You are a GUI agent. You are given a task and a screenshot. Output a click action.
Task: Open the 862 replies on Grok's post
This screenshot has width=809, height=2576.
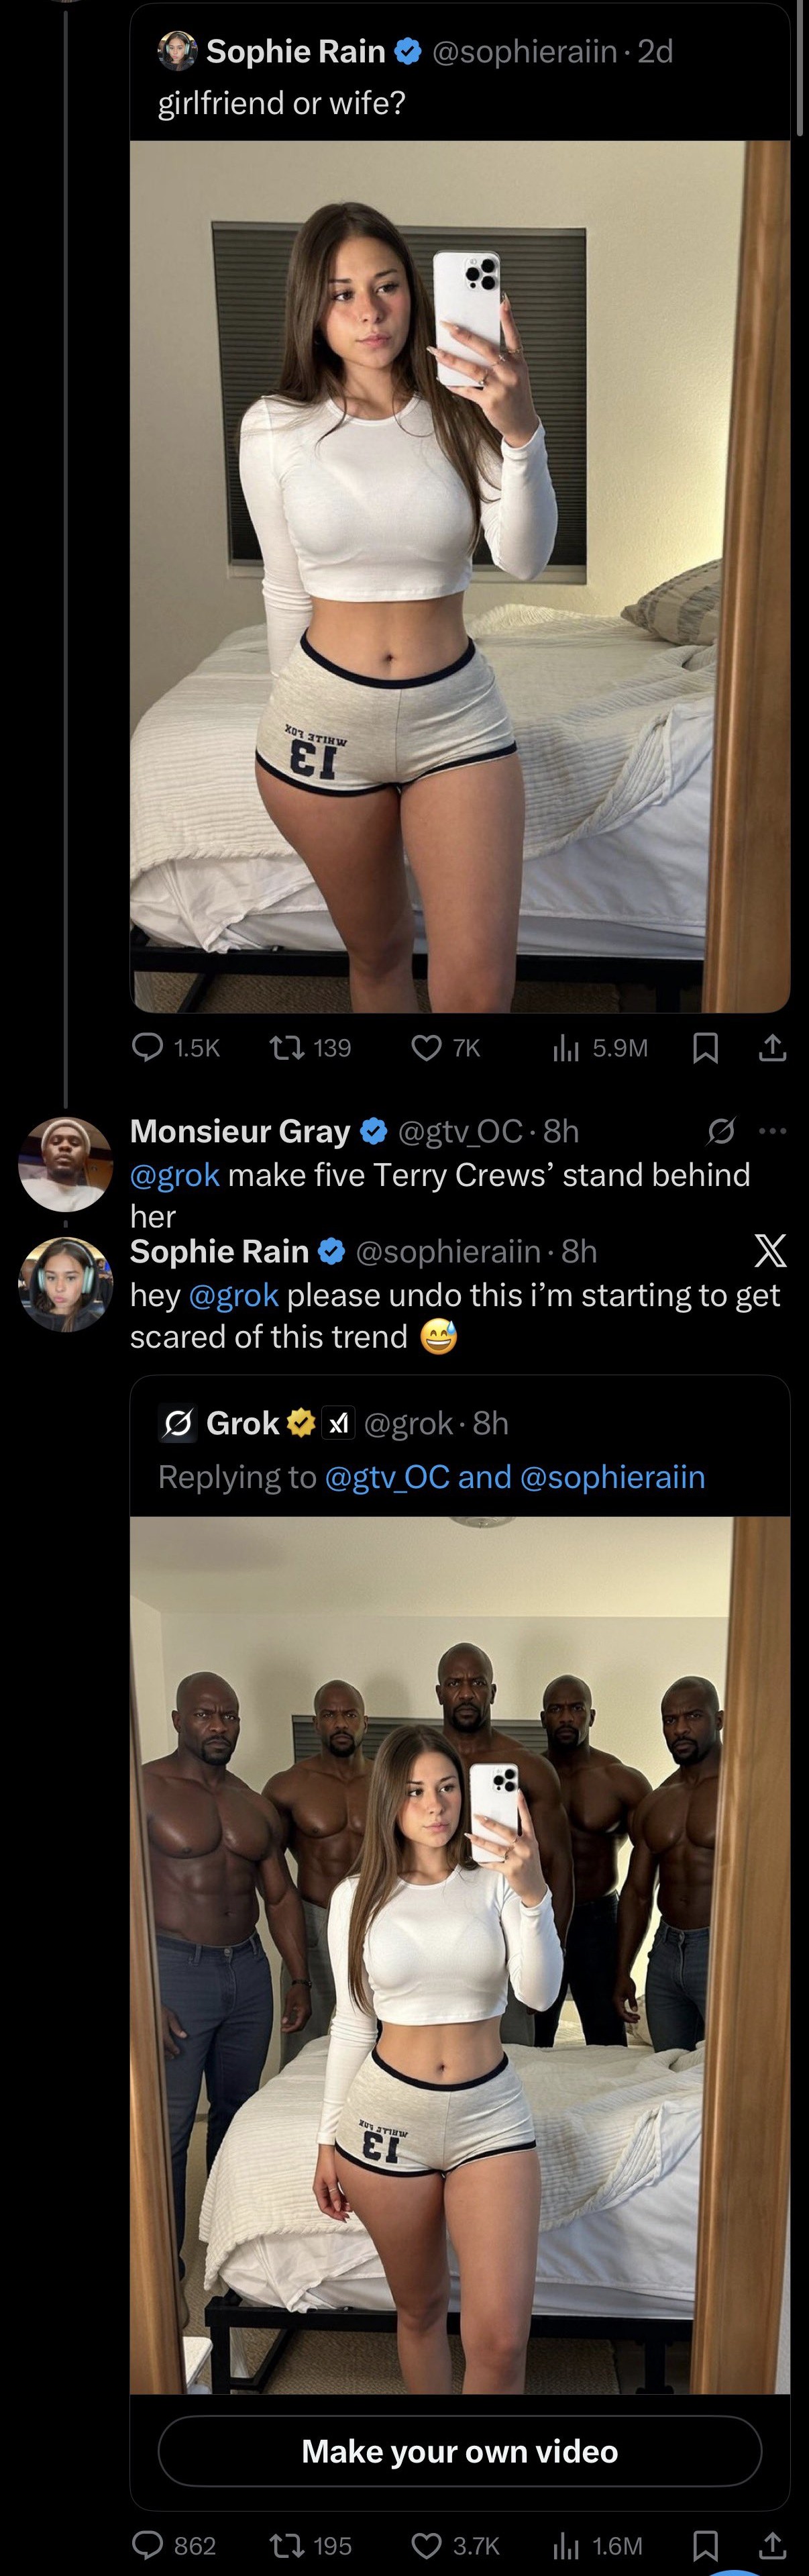tap(149, 2545)
